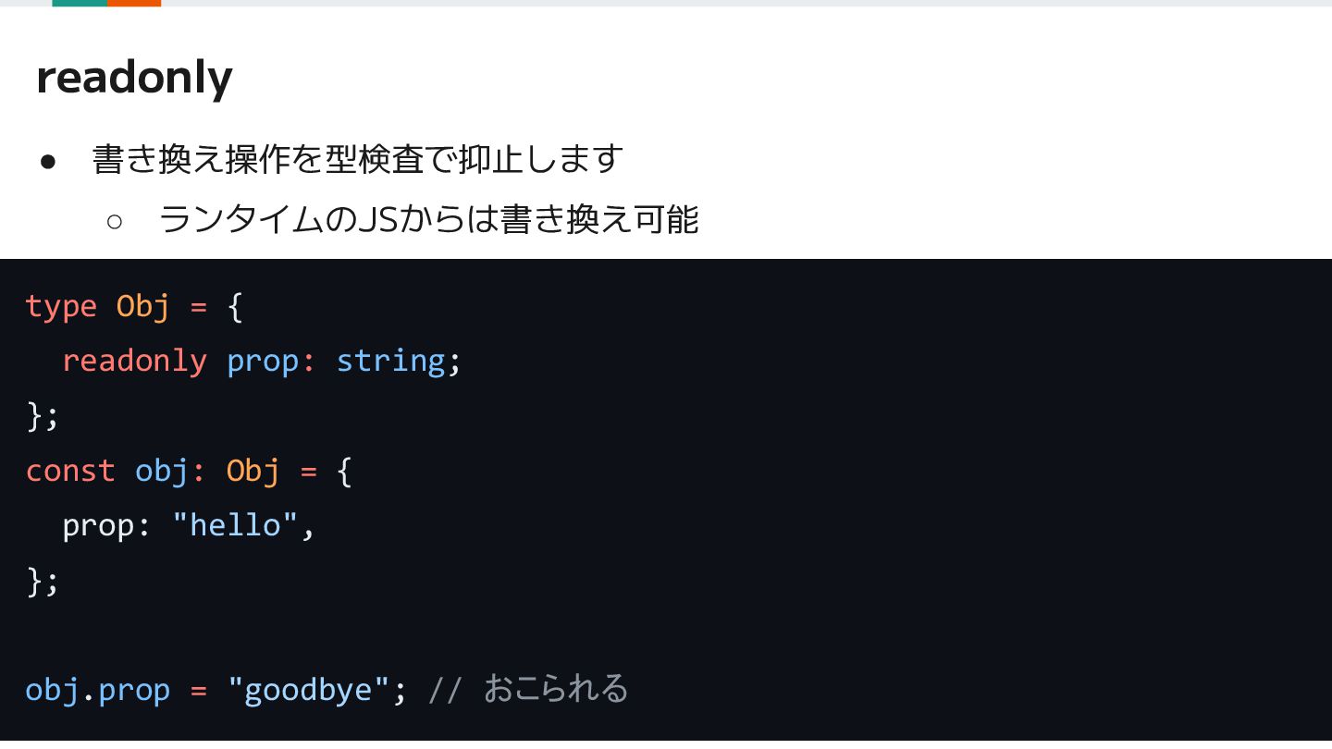Click the sub-bullet text ランタイムのJSからは書き換え可能
Screen dimensions: 1332x749
(428, 220)
